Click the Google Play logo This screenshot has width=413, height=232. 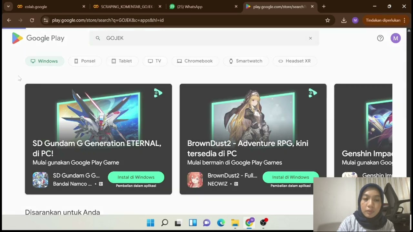pyautogui.click(x=38, y=38)
